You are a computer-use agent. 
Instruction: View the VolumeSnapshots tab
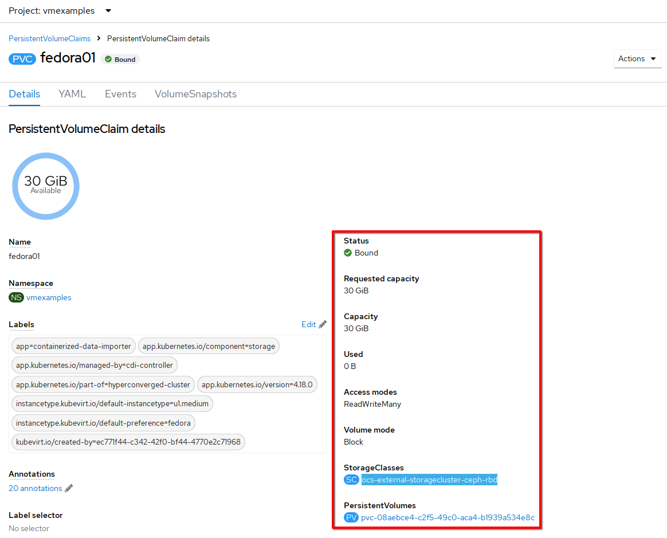[x=195, y=94]
